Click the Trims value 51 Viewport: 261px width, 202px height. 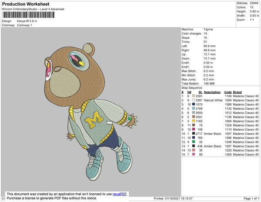(205, 42)
